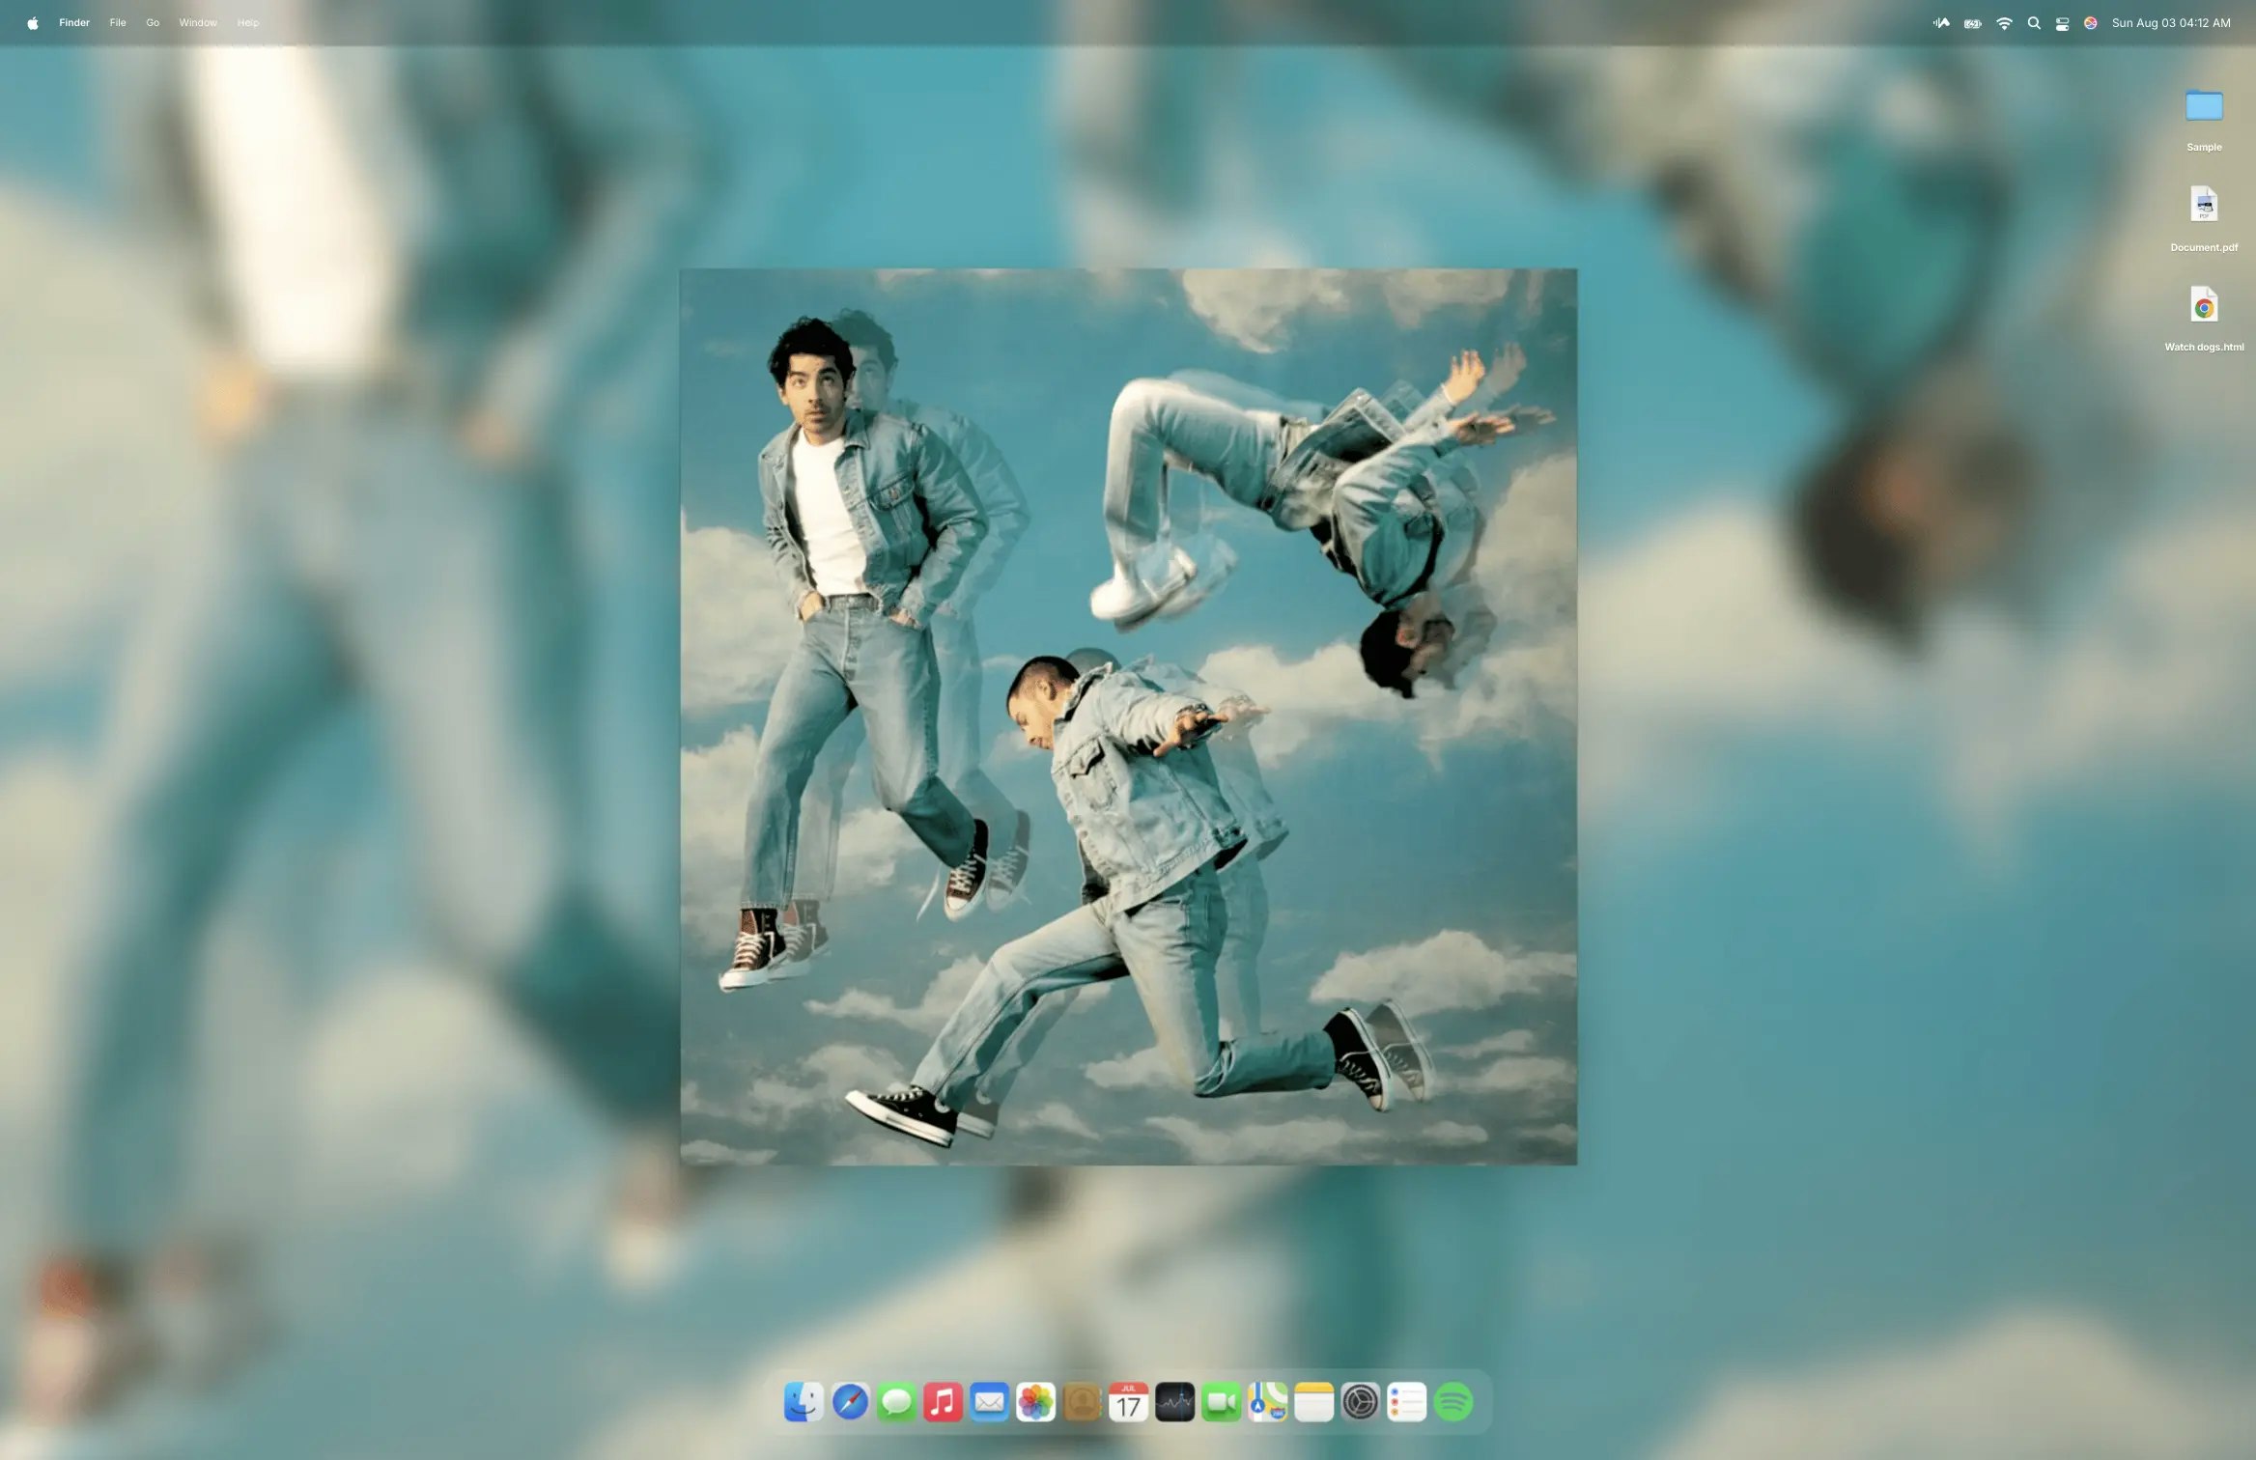This screenshot has width=2256, height=1460.
Task: Open the Apple menu
Action: pos(33,23)
